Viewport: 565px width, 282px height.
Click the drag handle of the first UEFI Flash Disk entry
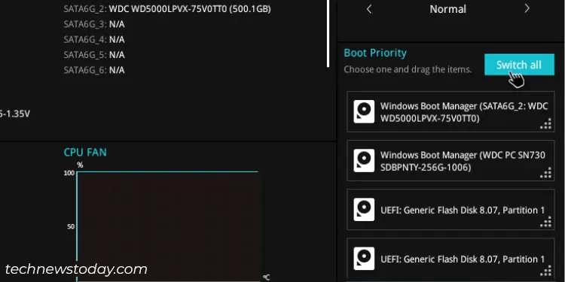point(546,222)
